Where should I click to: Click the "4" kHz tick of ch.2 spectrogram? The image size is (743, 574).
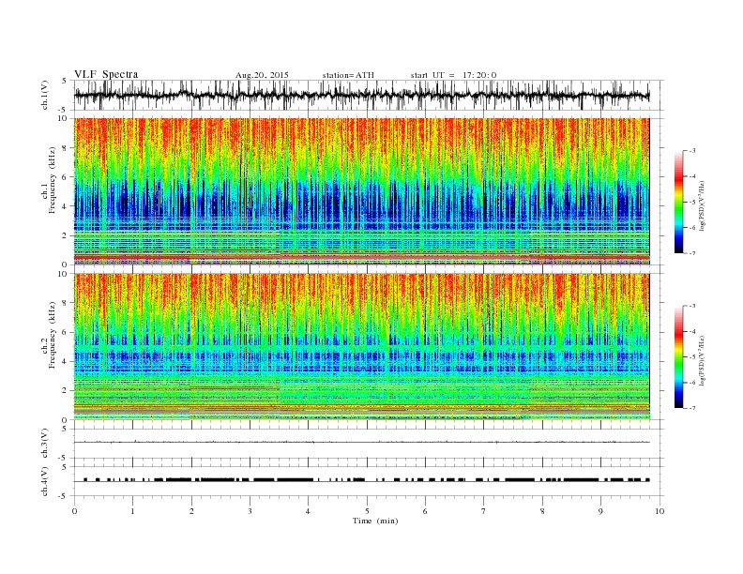tap(65, 361)
